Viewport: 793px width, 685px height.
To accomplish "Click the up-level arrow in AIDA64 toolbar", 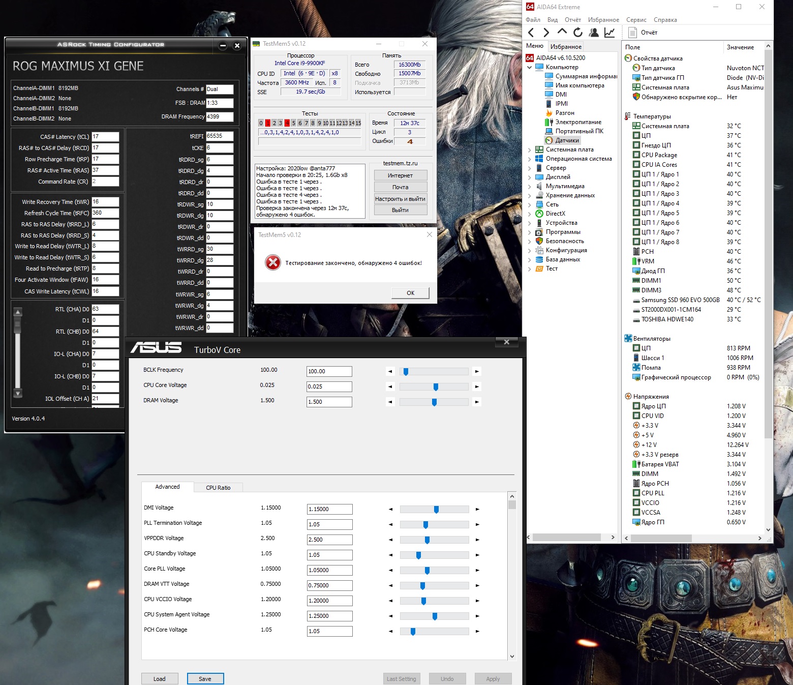I will coord(562,33).
